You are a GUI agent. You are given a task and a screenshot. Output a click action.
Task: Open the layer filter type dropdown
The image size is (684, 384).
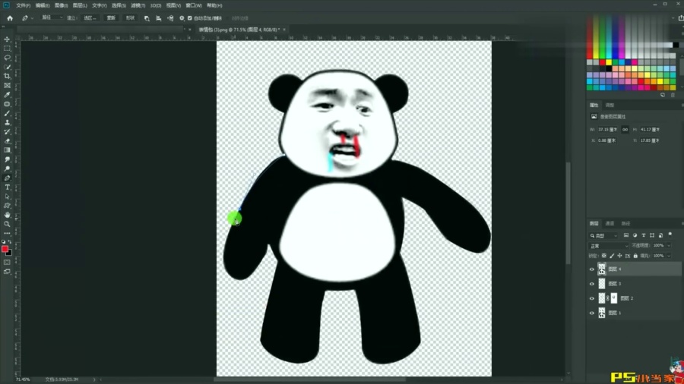[603, 235]
